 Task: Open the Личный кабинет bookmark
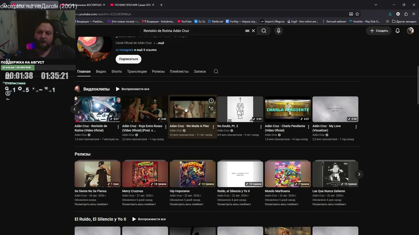point(334,22)
